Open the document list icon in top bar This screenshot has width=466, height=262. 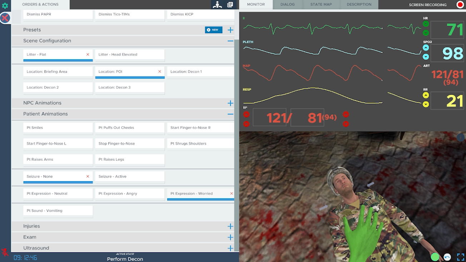click(230, 5)
